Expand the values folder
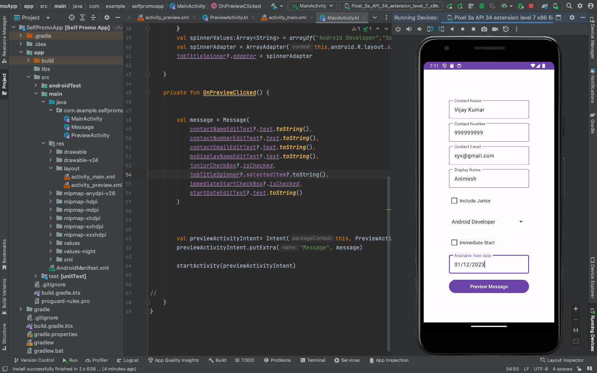597x373 pixels. [x=51, y=243]
